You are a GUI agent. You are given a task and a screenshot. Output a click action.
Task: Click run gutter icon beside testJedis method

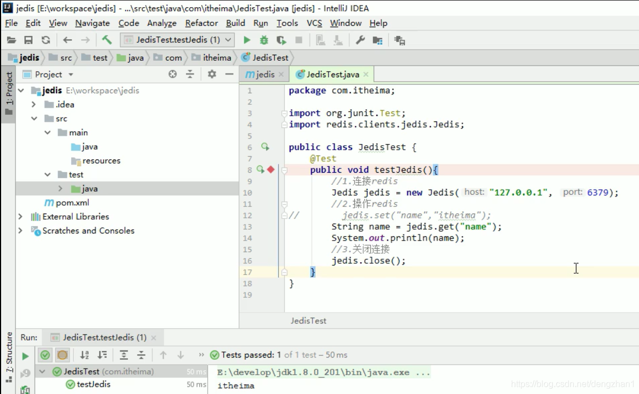(261, 169)
